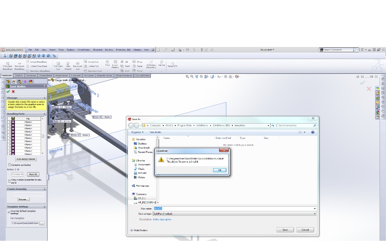This screenshot has height=242, width=386.
Task: Open the Save as type dropdown
Action: [x=314, y=214]
